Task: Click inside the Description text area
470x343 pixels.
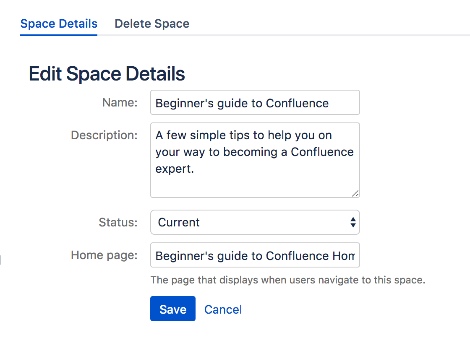Action: click(x=255, y=160)
